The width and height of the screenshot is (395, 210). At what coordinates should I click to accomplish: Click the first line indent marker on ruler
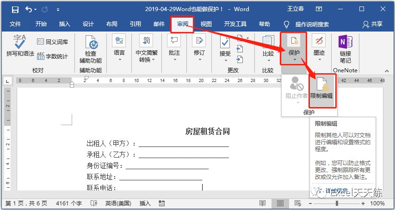pyautogui.click(x=86, y=77)
